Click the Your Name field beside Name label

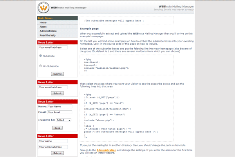pos(60,106)
